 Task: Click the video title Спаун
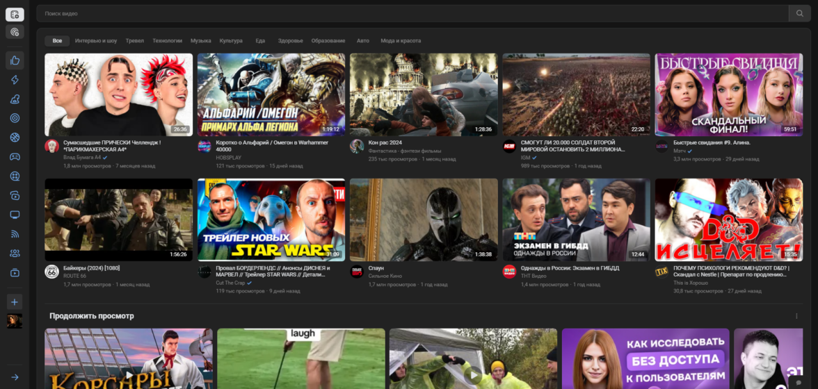click(x=376, y=268)
